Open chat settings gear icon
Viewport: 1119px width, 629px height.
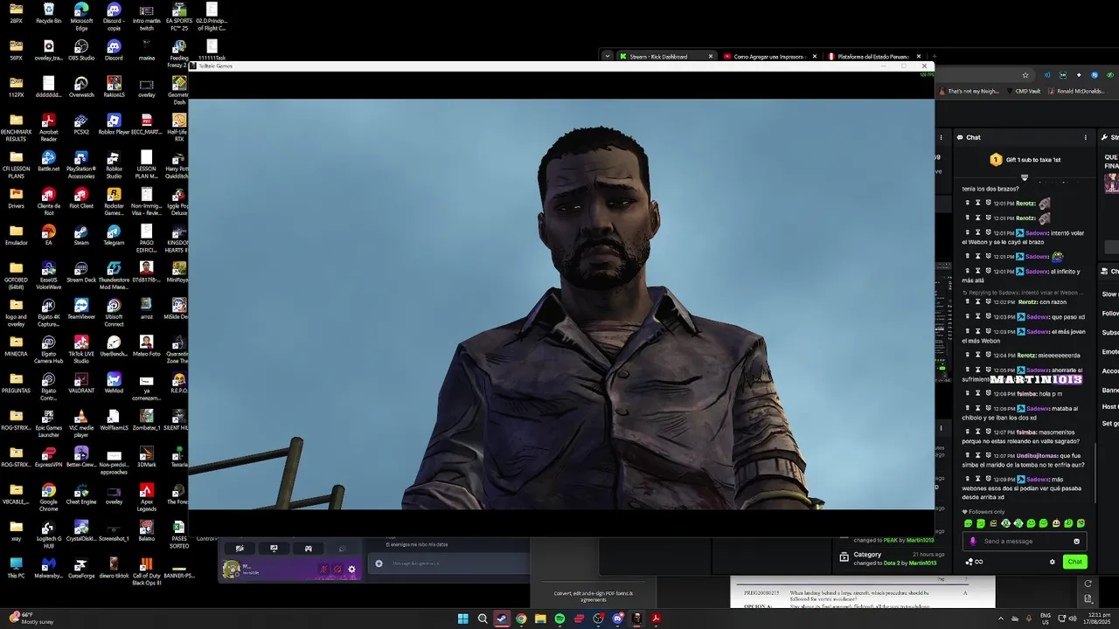pyautogui.click(x=1052, y=562)
